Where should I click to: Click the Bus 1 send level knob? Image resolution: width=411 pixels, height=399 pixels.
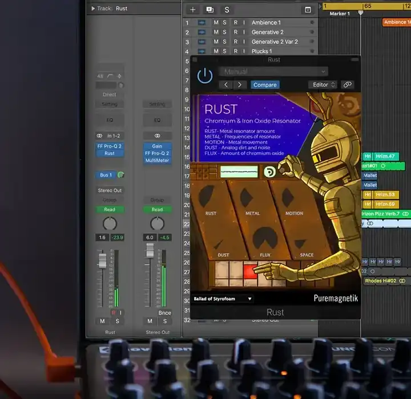coord(120,174)
